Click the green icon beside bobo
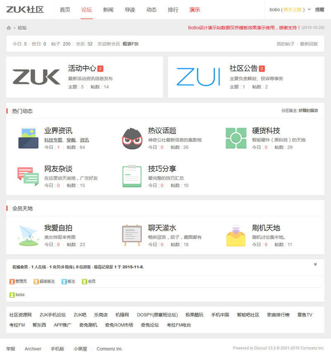 tap(12, 295)
